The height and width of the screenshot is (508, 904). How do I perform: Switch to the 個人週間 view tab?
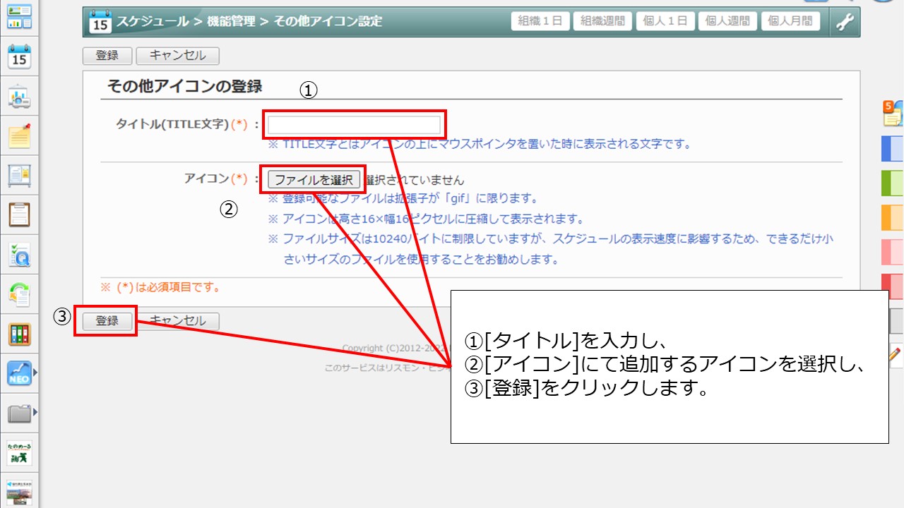point(727,21)
